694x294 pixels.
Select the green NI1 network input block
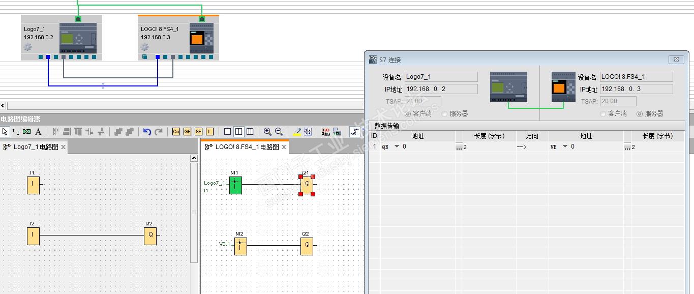235,186
